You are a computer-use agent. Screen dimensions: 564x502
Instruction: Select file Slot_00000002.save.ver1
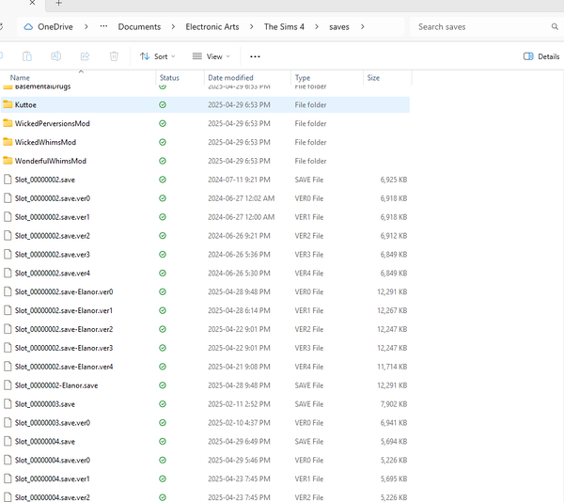click(x=52, y=217)
